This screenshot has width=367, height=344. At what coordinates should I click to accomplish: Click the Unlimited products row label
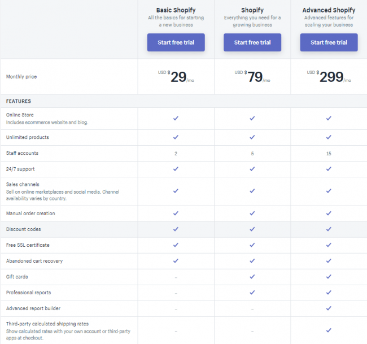coord(28,137)
